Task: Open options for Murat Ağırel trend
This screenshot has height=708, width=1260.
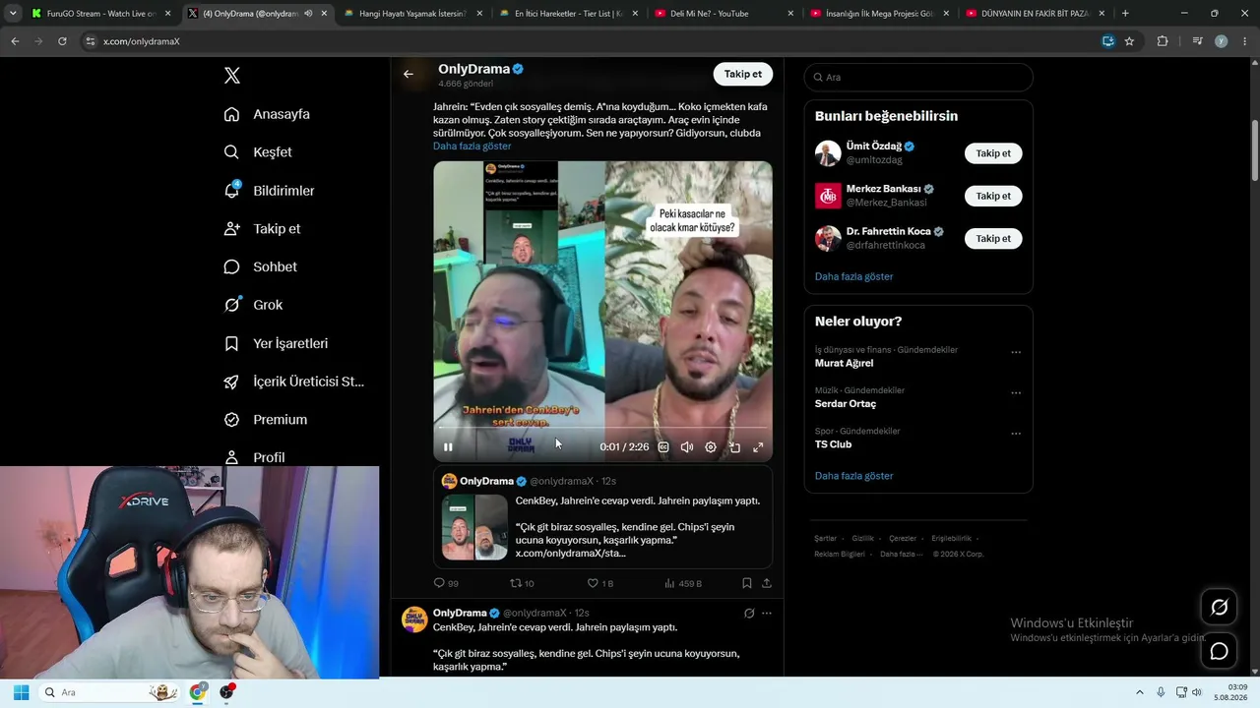Action: pos(1016,352)
